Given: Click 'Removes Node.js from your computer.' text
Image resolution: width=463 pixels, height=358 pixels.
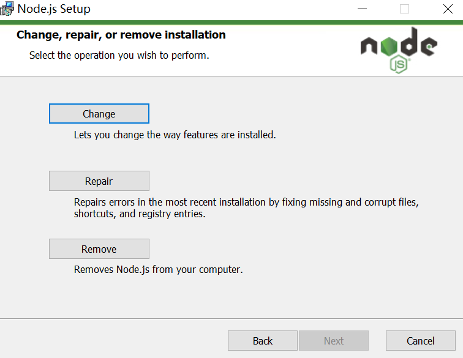Looking at the screenshot, I should pos(158,269).
